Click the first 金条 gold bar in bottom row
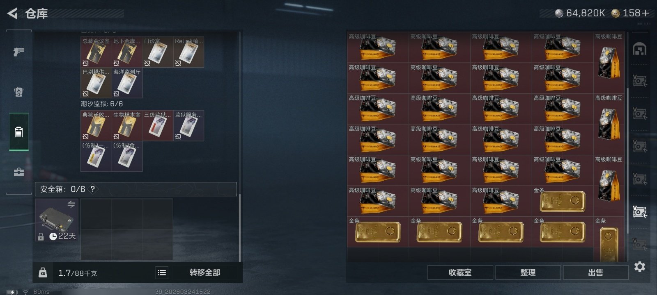This screenshot has width=657, height=295. [378, 232]
